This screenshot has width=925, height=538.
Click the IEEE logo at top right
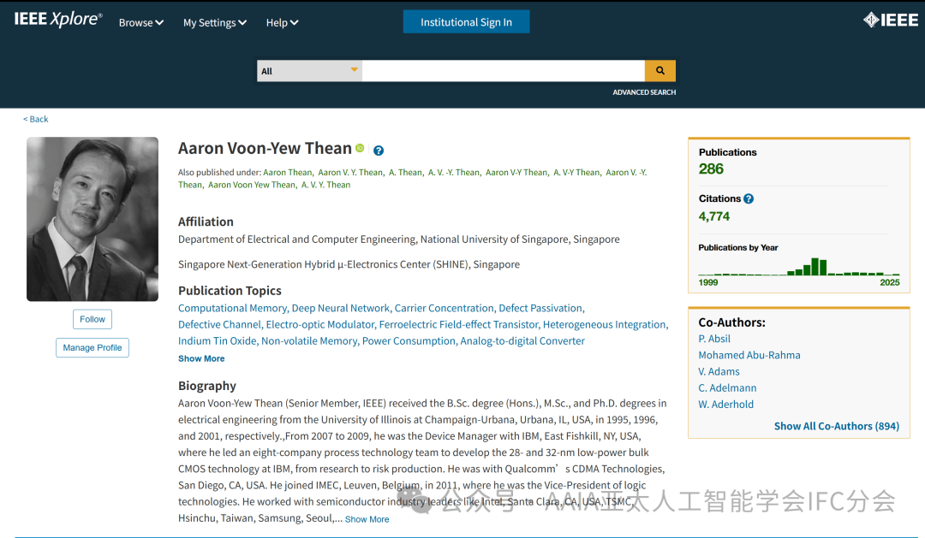click(890, 21)
